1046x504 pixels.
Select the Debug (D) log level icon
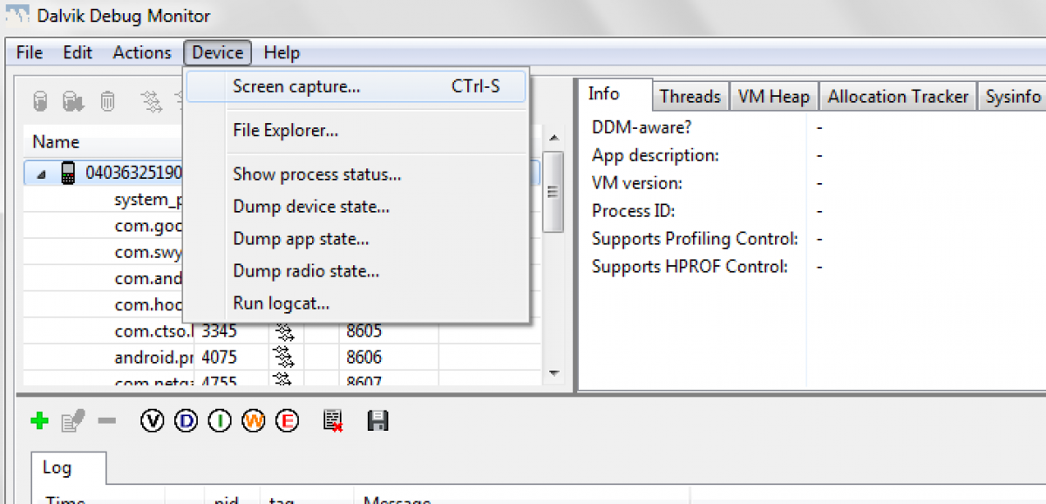coord(186,422)
